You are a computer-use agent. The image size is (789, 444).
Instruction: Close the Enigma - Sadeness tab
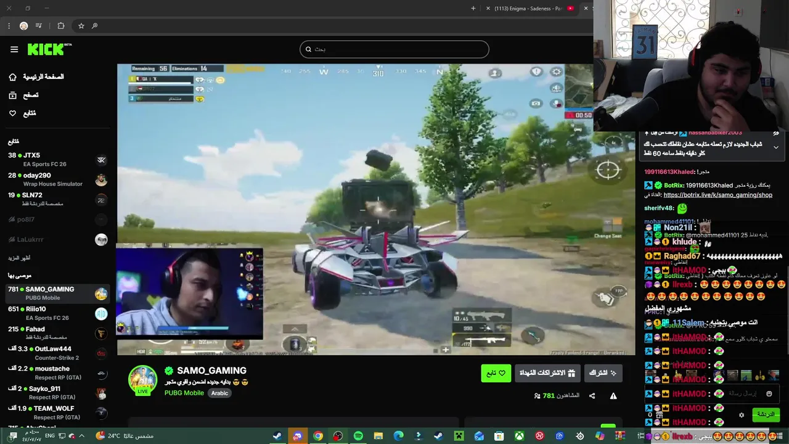tap(488, 8)
